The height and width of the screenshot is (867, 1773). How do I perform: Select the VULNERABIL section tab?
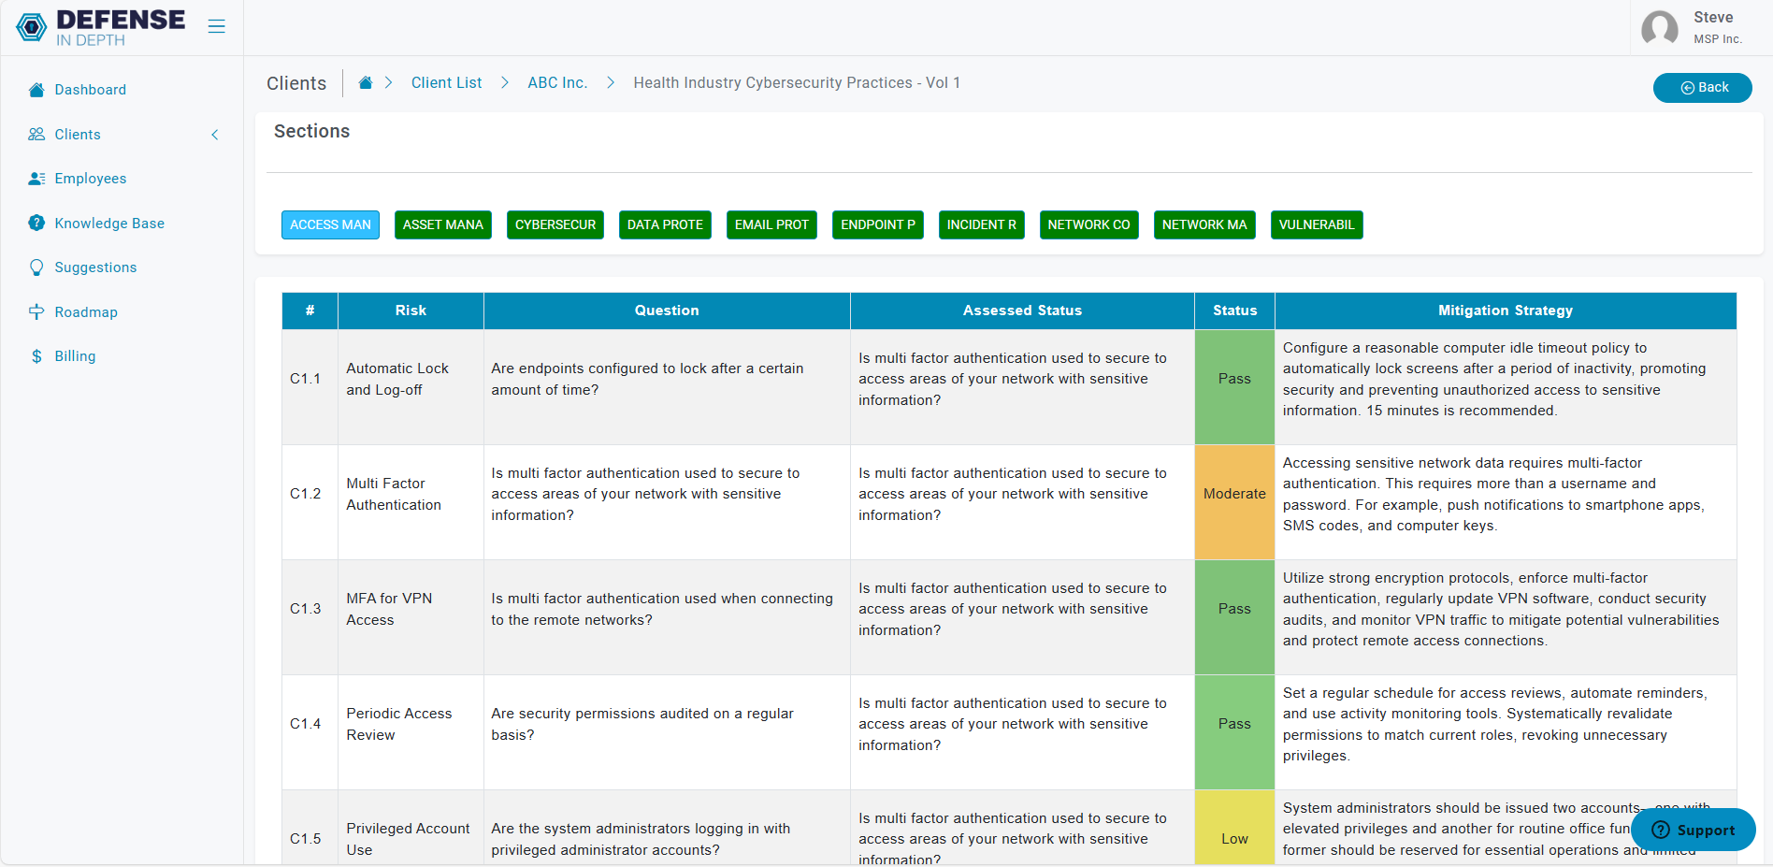coord(1316,224)
